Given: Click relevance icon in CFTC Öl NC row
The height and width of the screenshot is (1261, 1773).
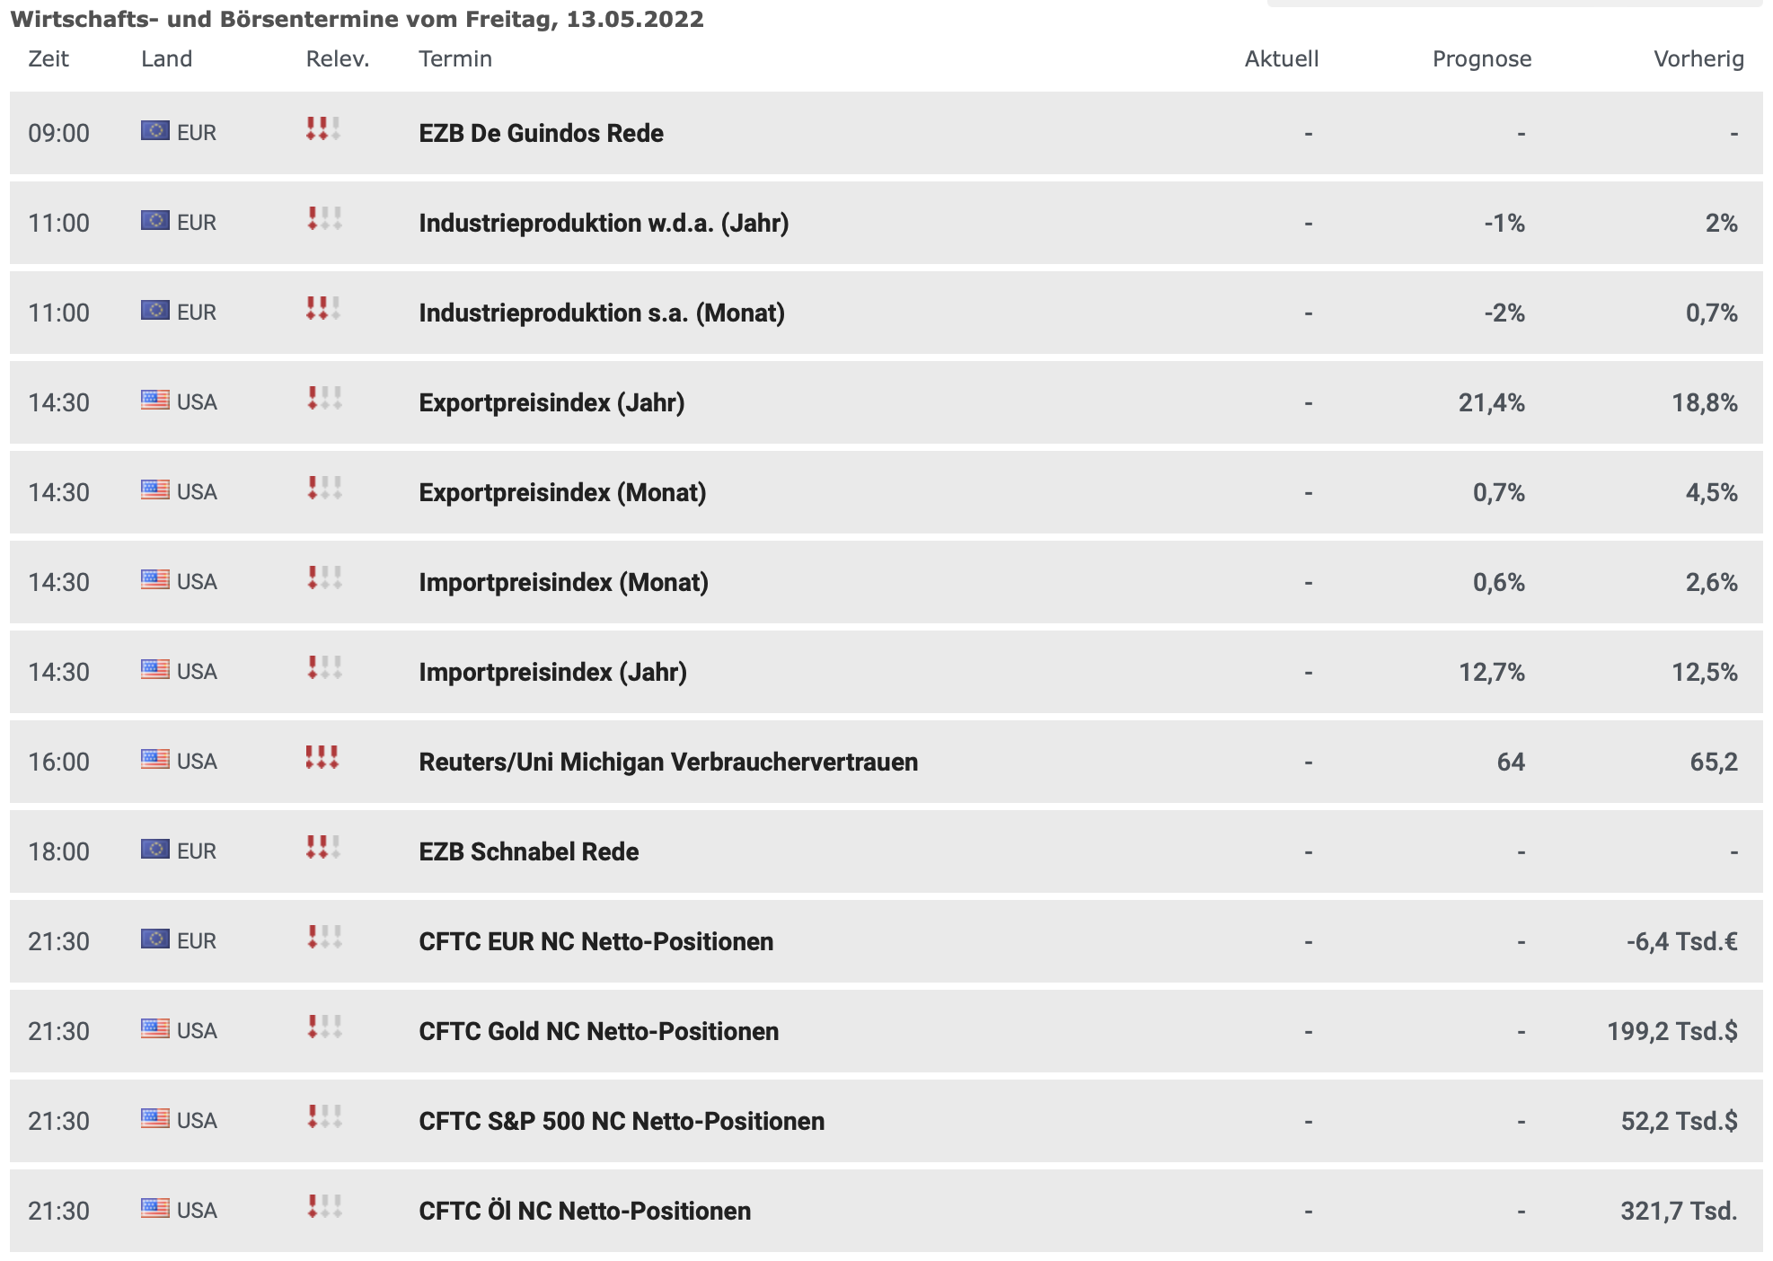Looking at the screenshot, I should pos(323,1207).
